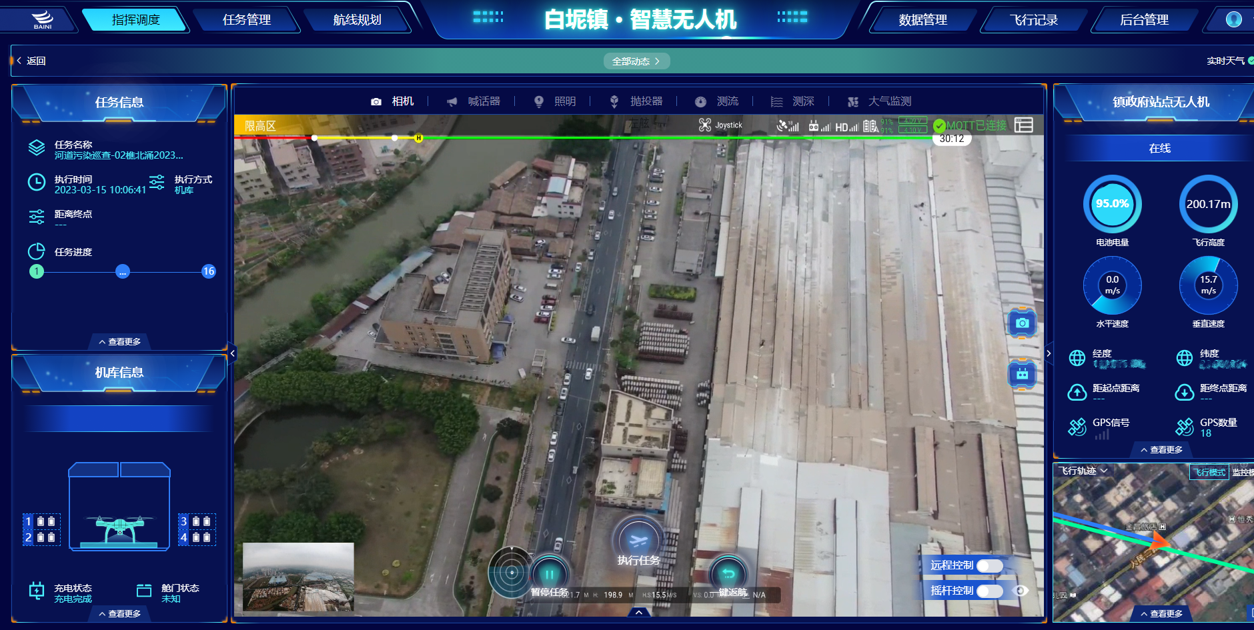This screenshot has width=1254, height=630.
Task: Click the 大气监测 atmosphere icon
Action: point(852,101)
